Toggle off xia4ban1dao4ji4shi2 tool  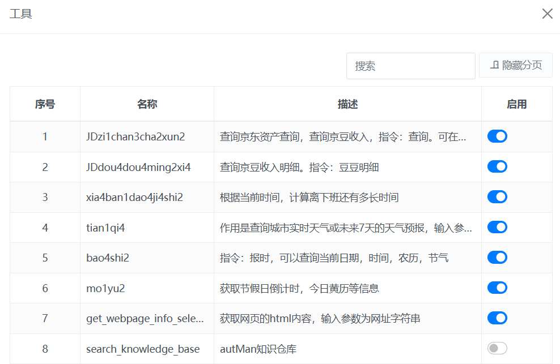[497, 197]
